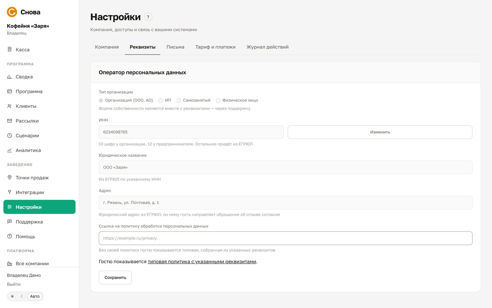The width and height of the screenshot is (492, 308).
Task: Select ИП radio button
Action: point(161,100)
